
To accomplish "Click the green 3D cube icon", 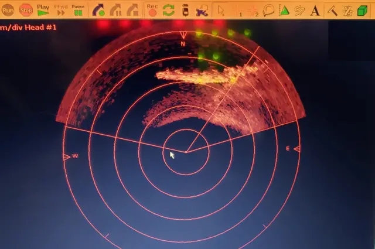I will 362,10.
